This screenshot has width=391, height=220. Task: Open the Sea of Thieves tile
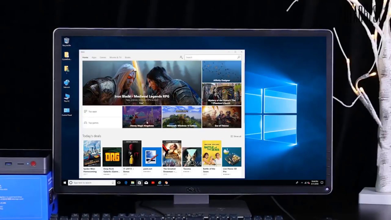pos(221,117)
